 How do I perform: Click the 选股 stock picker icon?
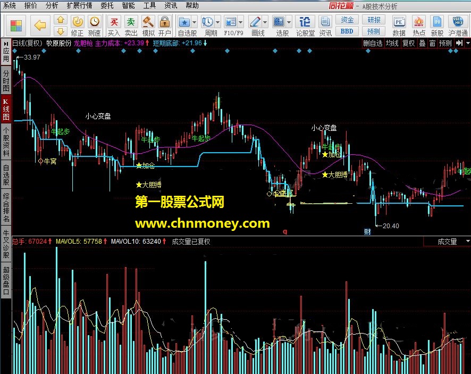coord(279,22)
